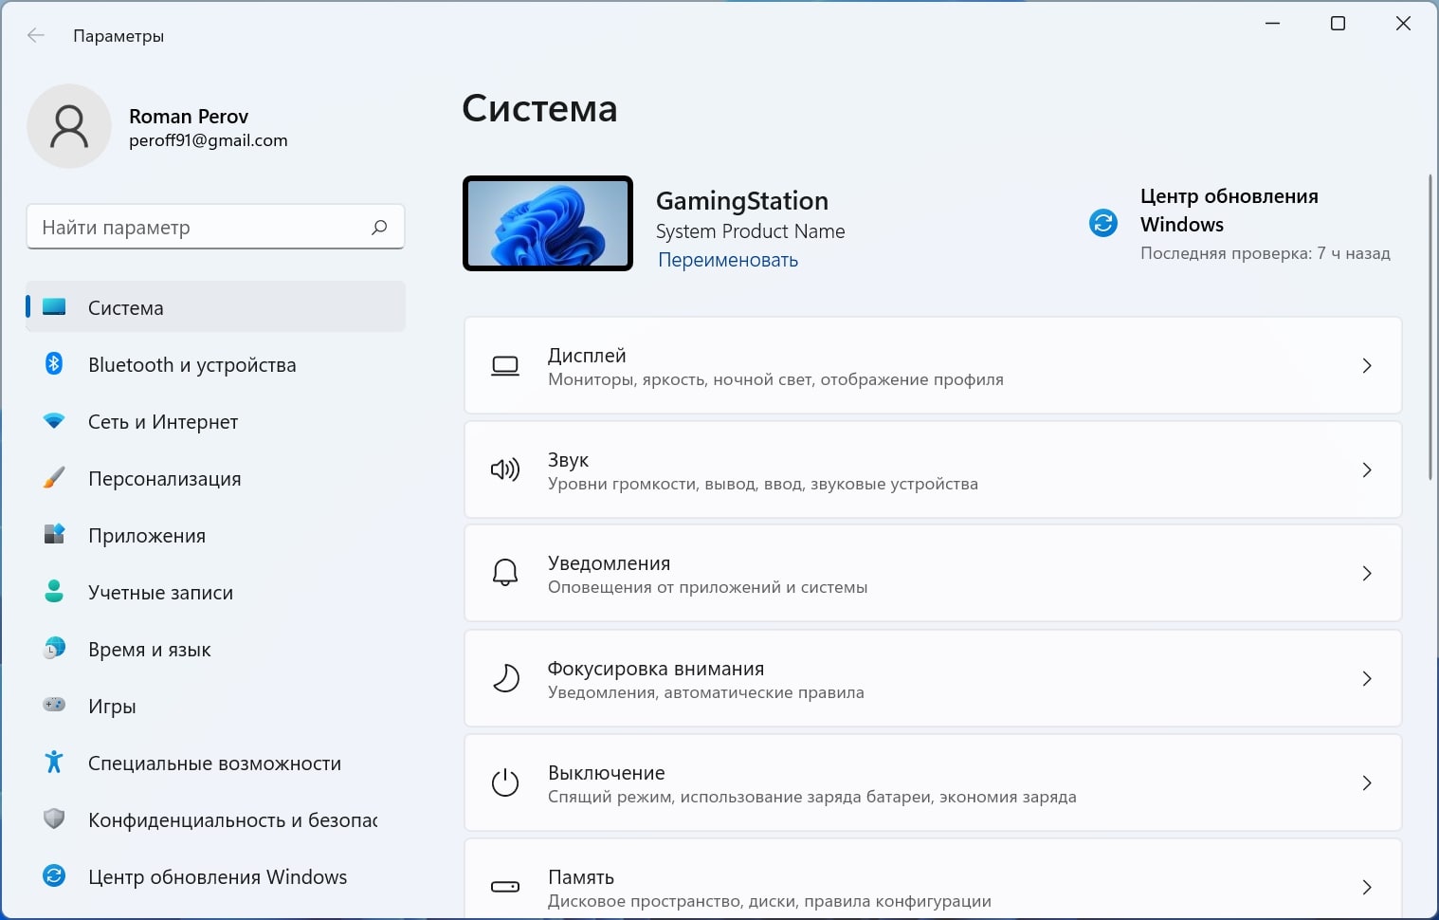Open Время и язык section
1439x920 pixels.
point(216,649)
